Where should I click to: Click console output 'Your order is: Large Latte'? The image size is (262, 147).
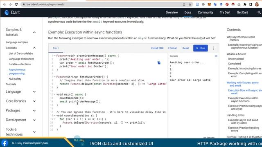coord(190,80)
